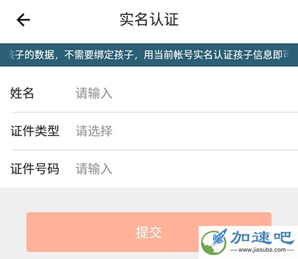The height and width of the screenshot is (259, 298).
Task: Click the gray blank area above 提交
Action: [x=149, y=200]
